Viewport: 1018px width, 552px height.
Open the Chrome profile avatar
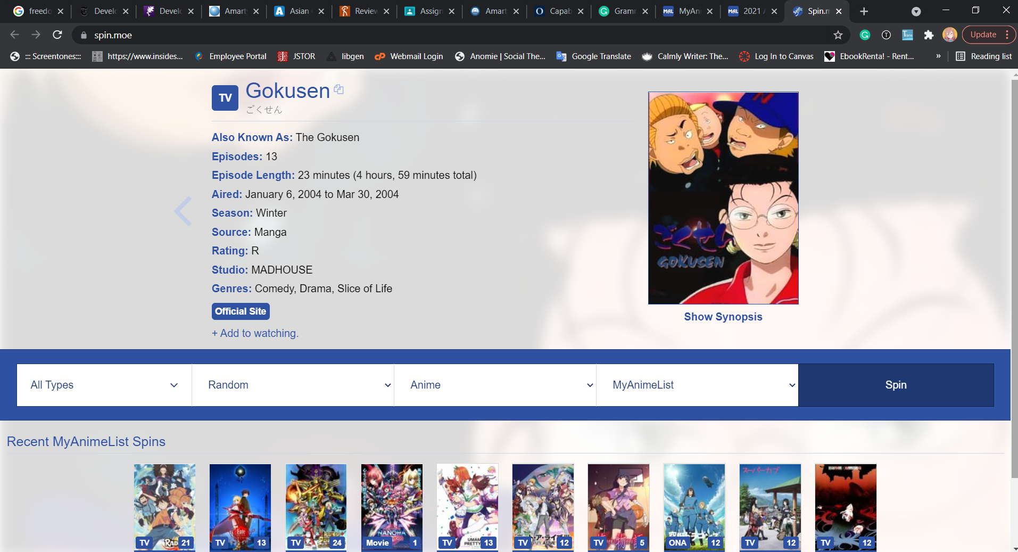tap(949, 35)
